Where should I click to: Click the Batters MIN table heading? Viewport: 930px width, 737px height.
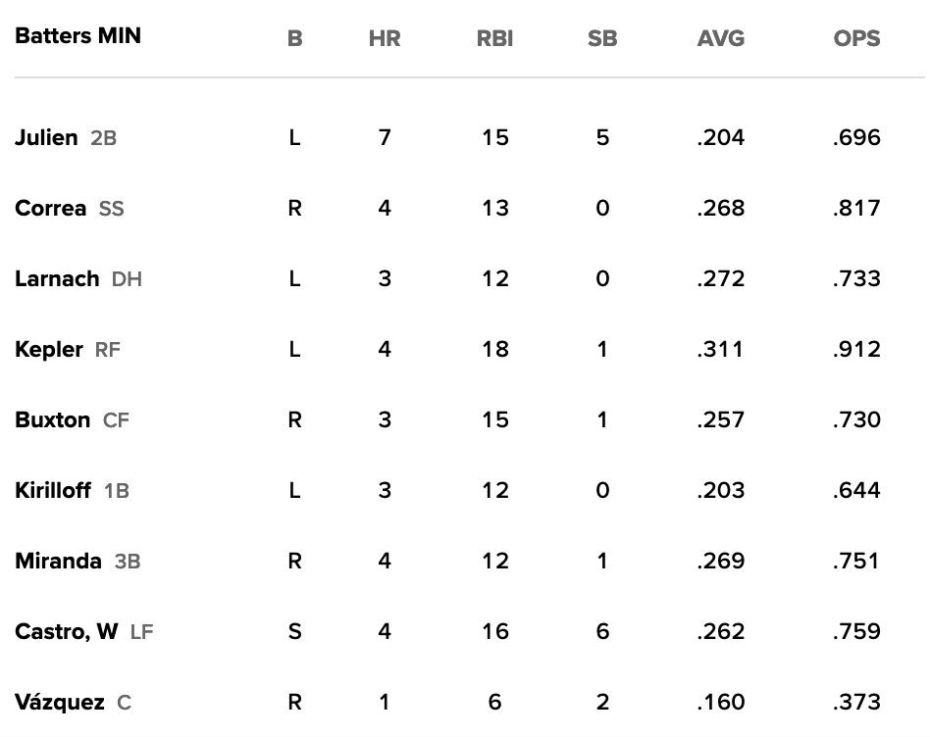pos(77,36)
